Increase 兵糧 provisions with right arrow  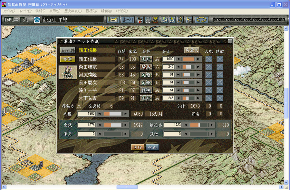(x=126, y=114)
